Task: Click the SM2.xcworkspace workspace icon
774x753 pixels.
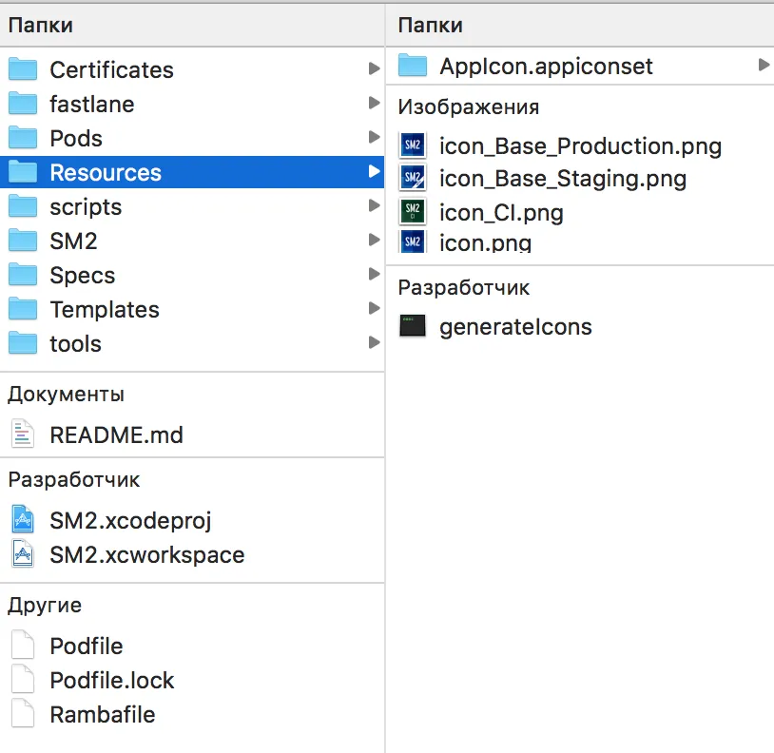Action: point(23,554)
